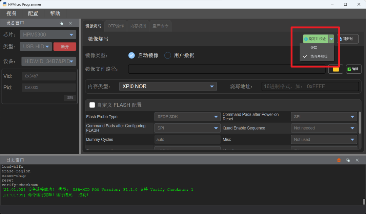
Task: Expand Command Pads after Configuring FLASH dropdown
Action: click(x=187, y=128)
